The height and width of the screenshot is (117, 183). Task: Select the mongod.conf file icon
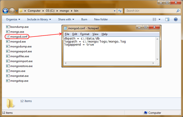point(8,37)
